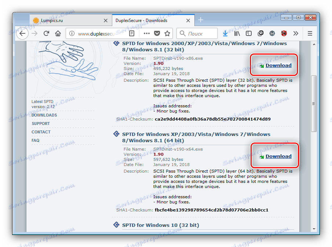Viewport: 332px width, 247px height.
Task: Click the arrow icon beside SPTD XP 64 bit heading
Action: (116, 134)
